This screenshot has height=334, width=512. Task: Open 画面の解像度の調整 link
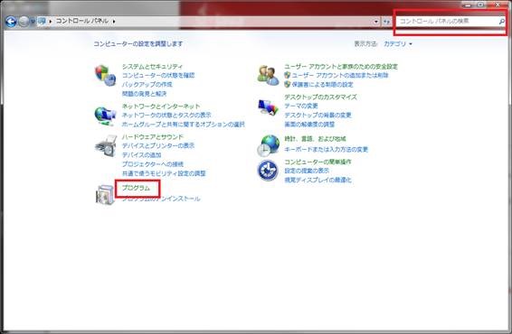309,125
